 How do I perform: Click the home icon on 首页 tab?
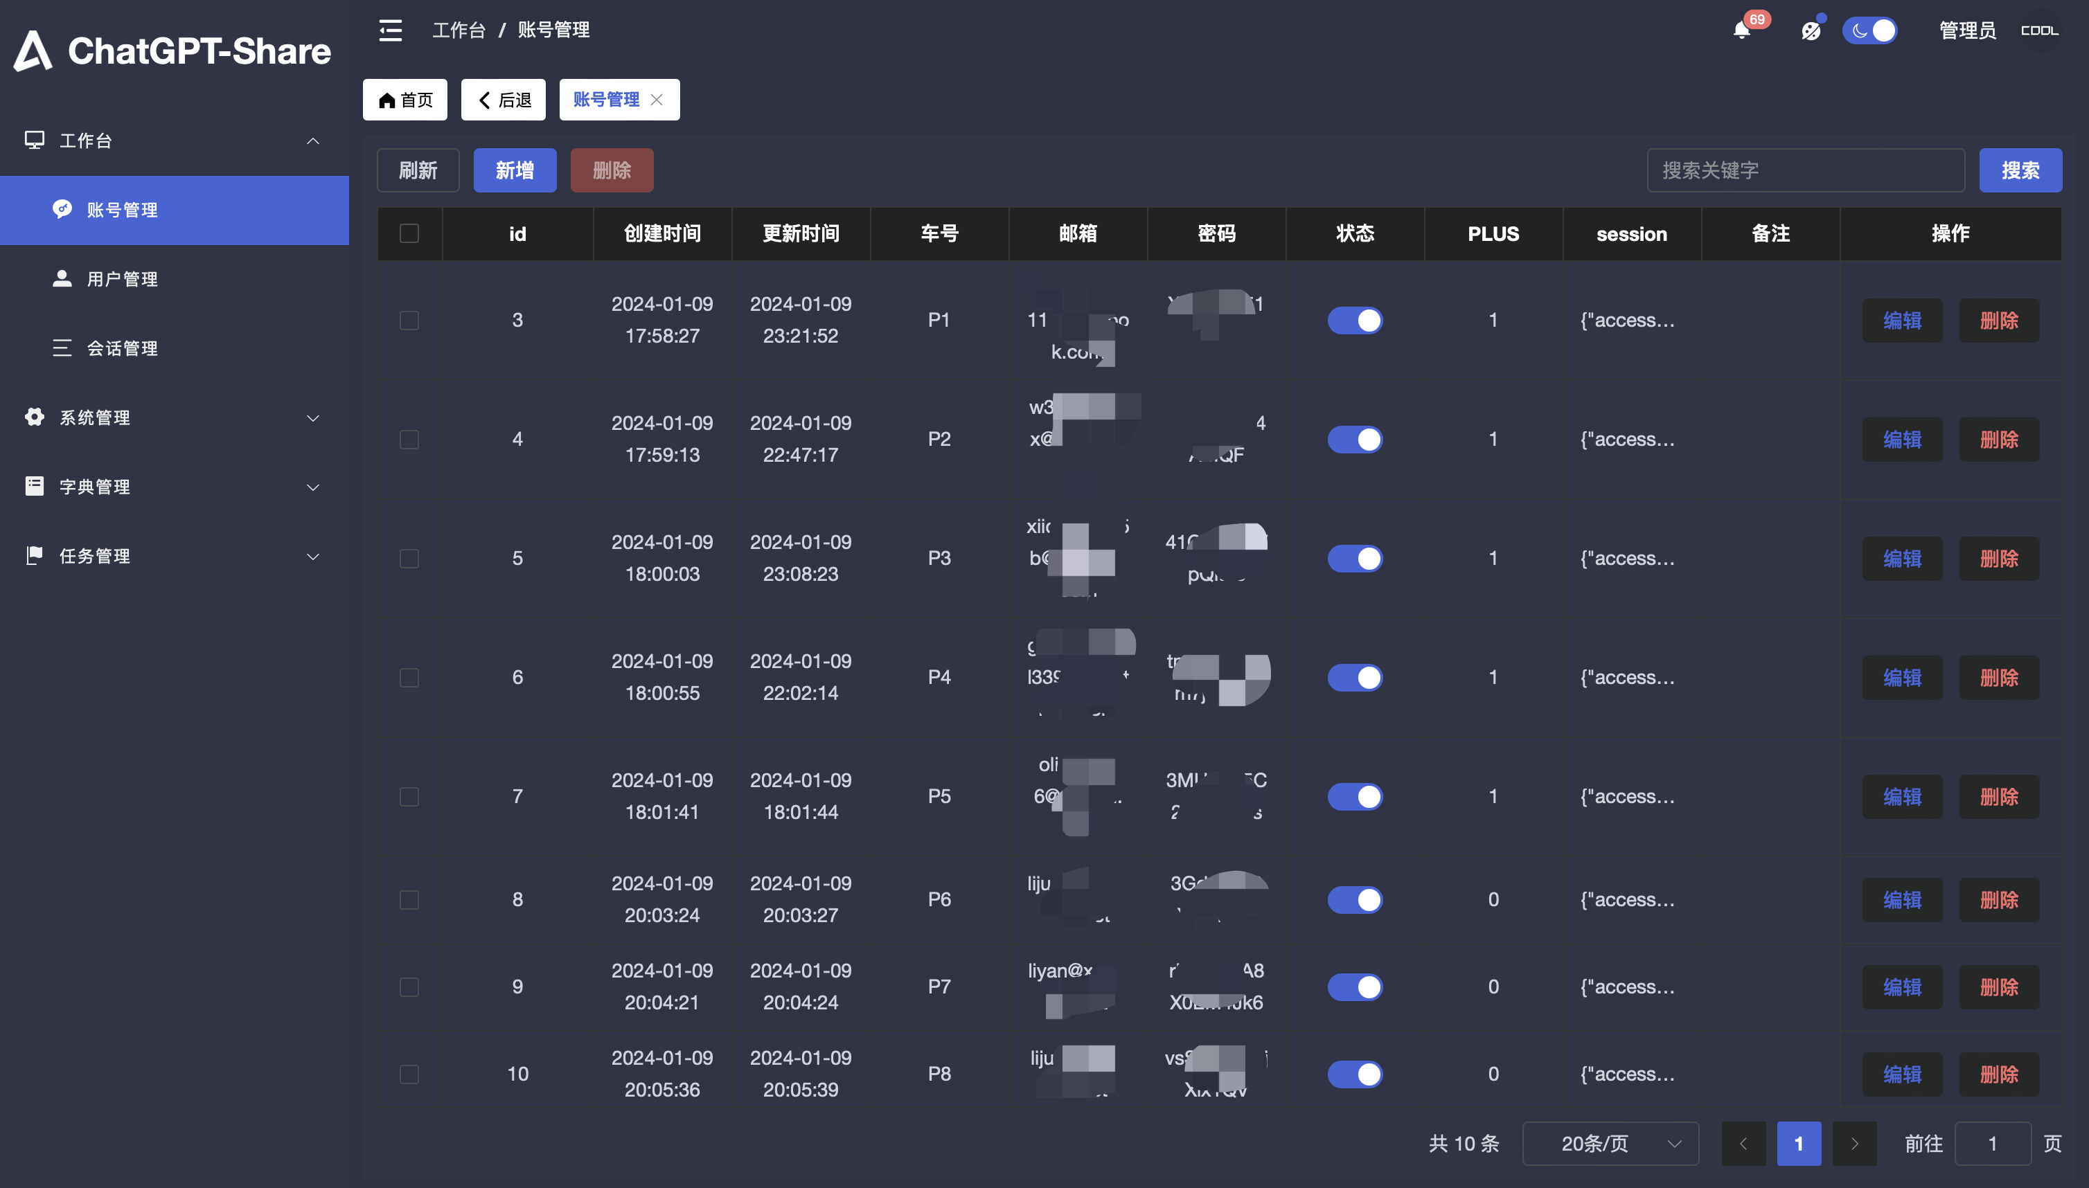tap(387, 100)
